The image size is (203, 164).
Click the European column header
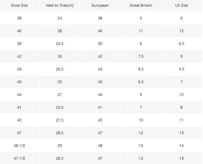100,6
